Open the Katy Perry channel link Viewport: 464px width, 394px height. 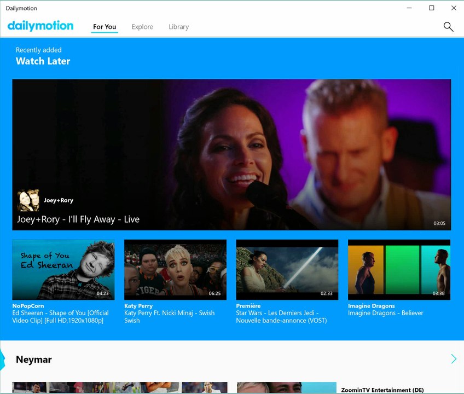coord(138,306)
